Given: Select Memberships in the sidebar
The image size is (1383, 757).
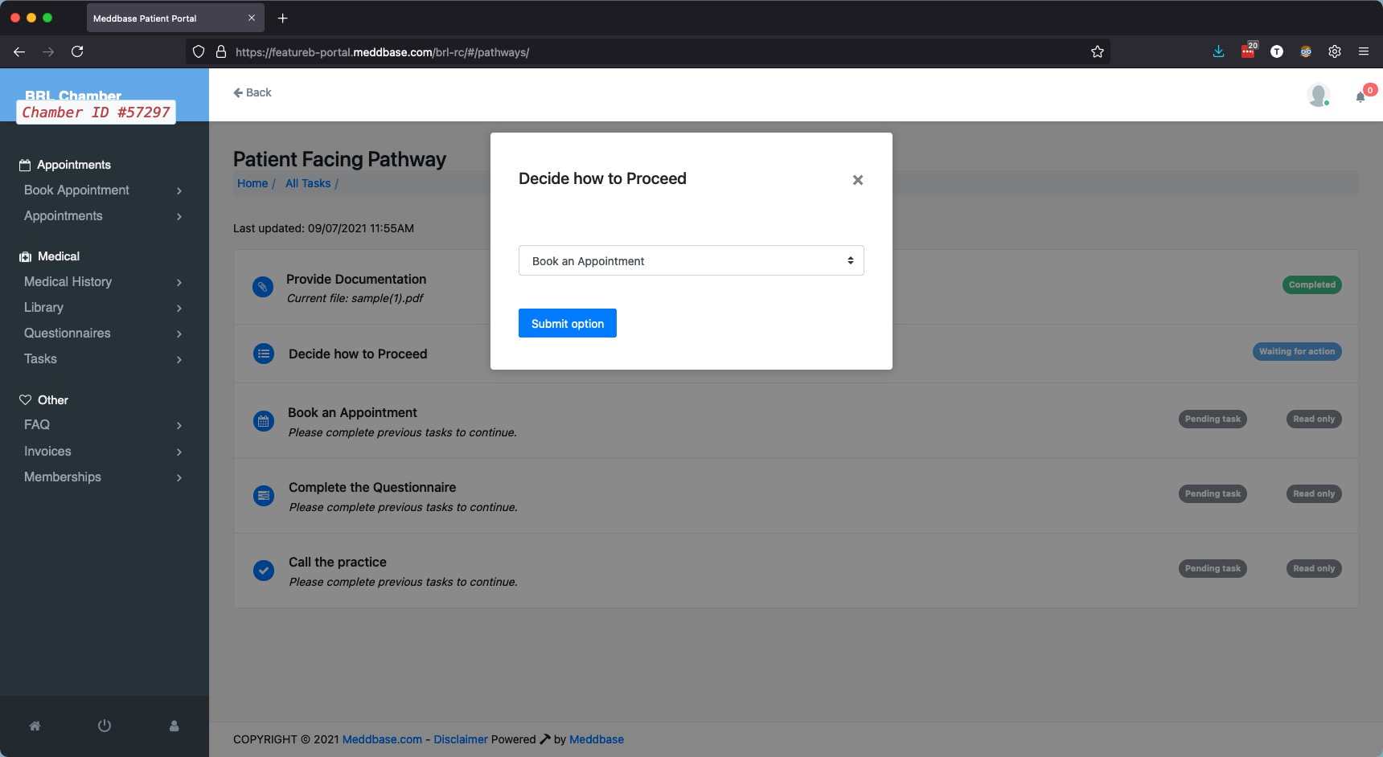Looking at the screenshot, I should coord(103,477).
